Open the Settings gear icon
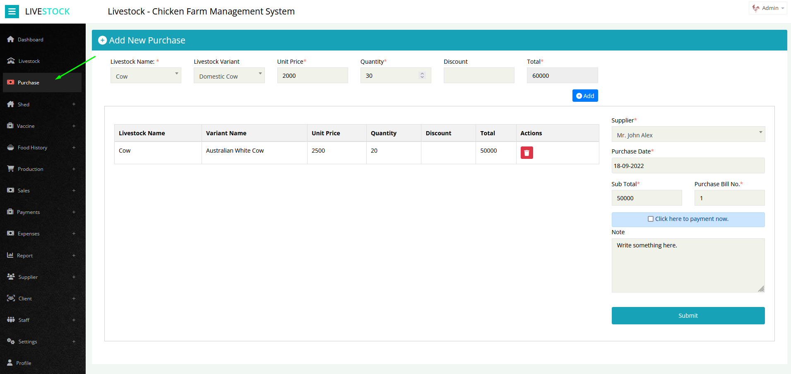 (10, 341)
